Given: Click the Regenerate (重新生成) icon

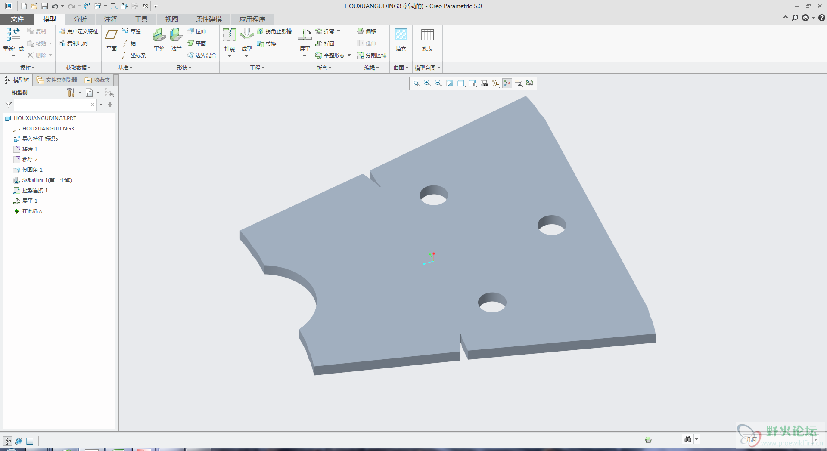Looking at the screenshot, I should (x=13, y=35).
